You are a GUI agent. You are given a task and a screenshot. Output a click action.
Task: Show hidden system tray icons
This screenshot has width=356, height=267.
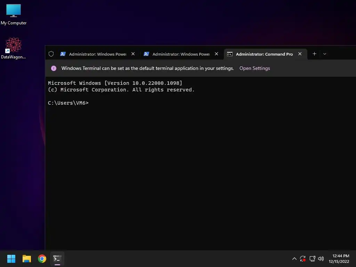click(294, 259)
